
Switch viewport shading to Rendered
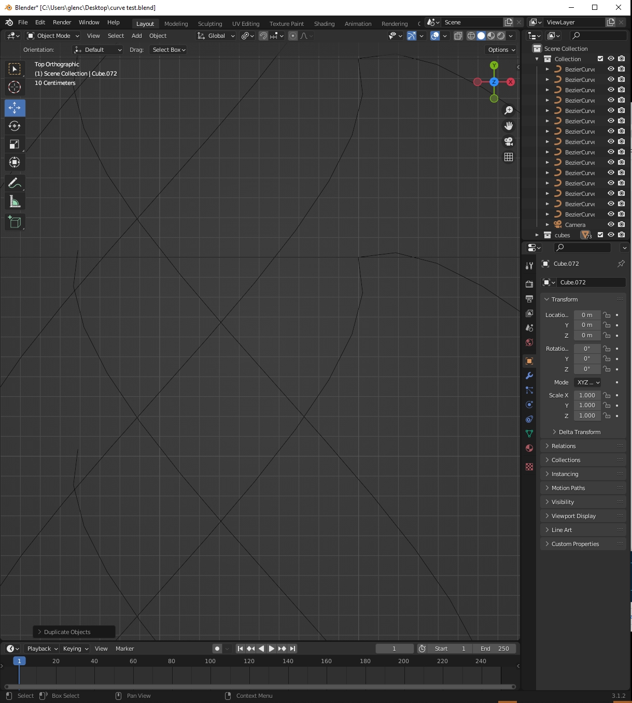[x=501, y=36]
